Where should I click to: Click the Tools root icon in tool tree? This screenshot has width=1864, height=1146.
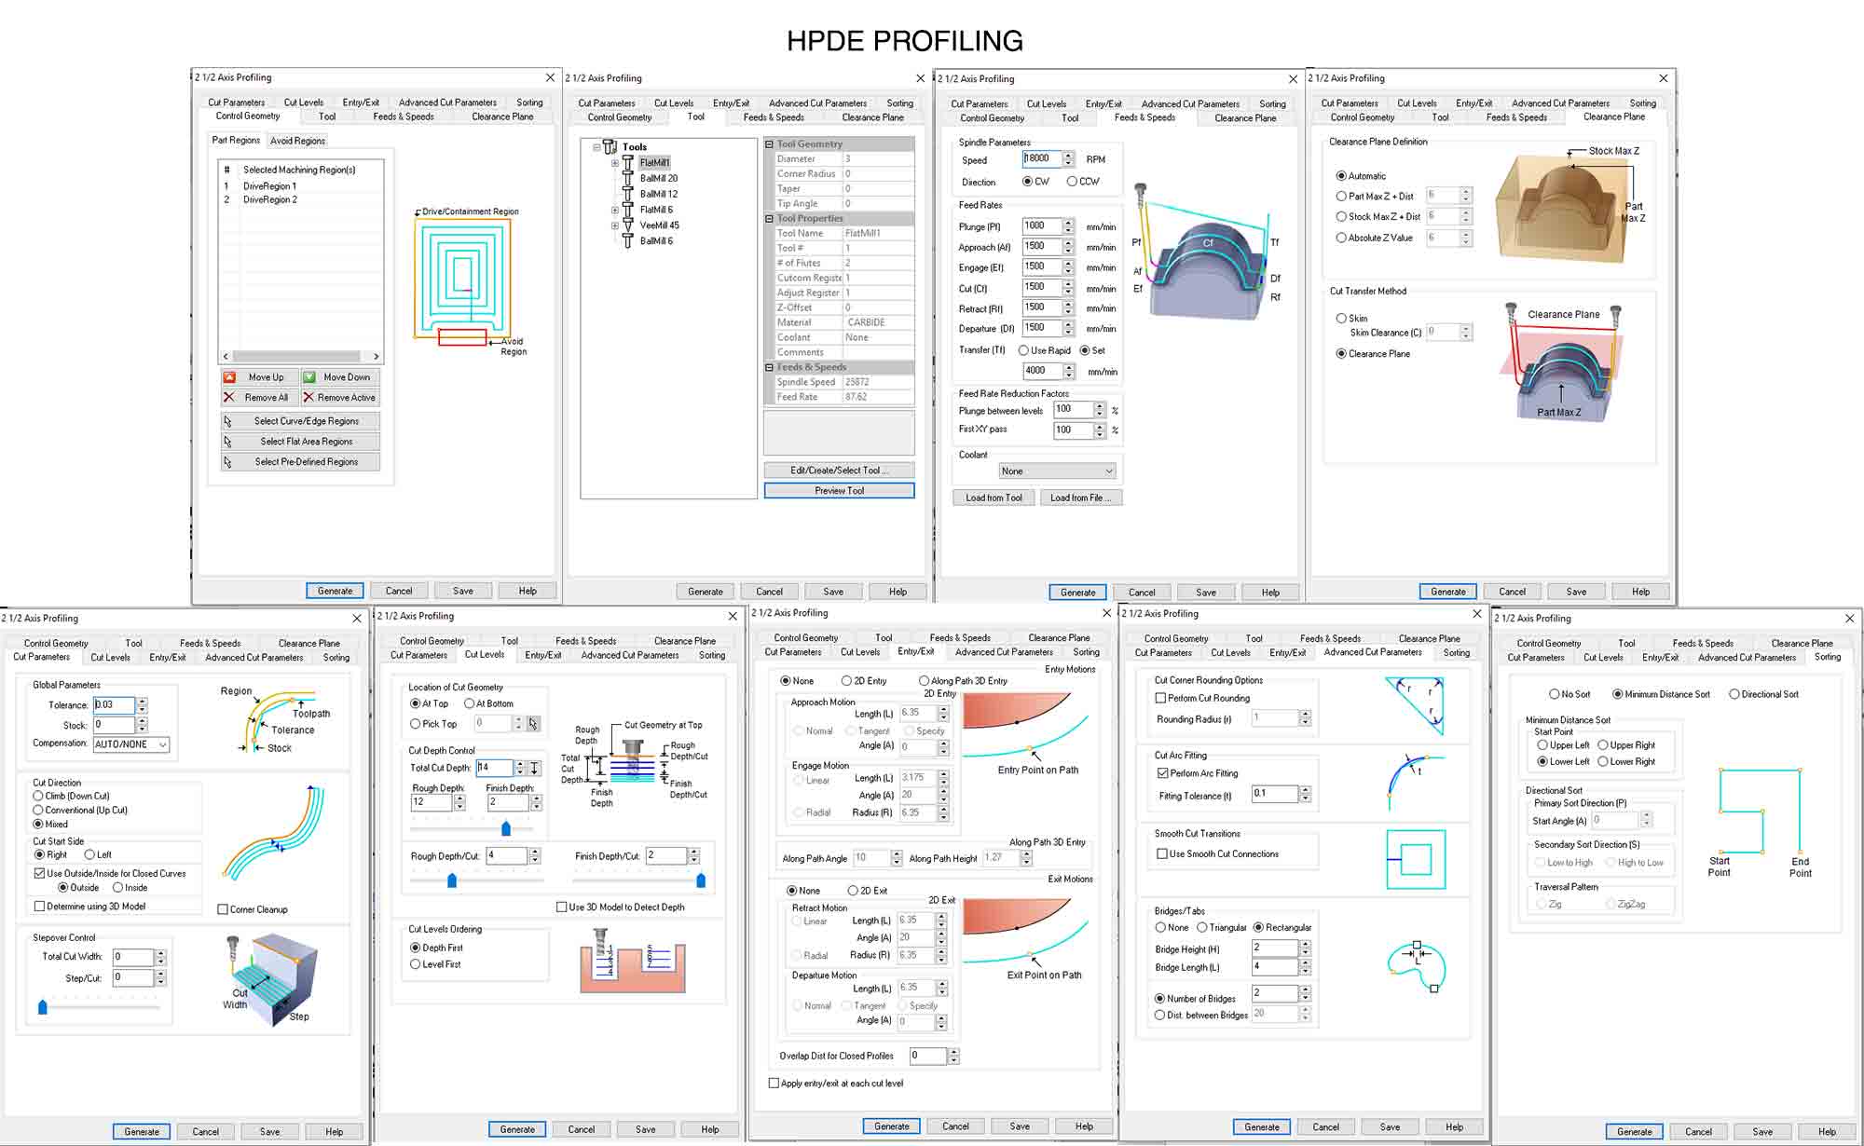pos(610,146)
